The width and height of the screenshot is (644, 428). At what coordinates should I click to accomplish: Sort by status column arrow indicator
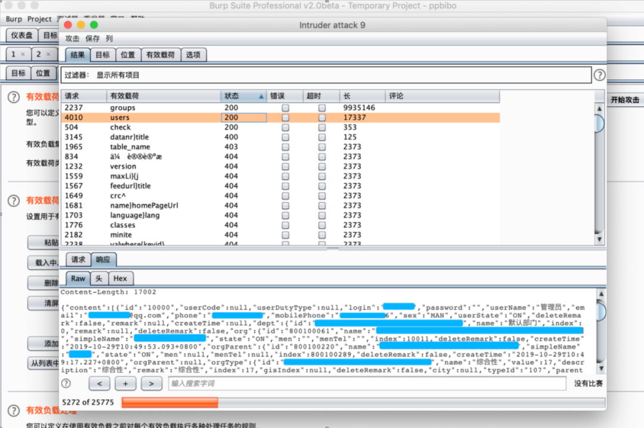[x=261, y=96]
